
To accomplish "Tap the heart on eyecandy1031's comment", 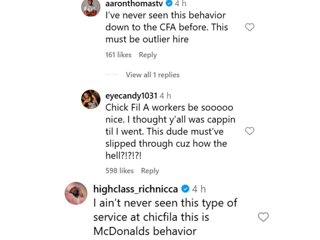I will click(250, 131).
